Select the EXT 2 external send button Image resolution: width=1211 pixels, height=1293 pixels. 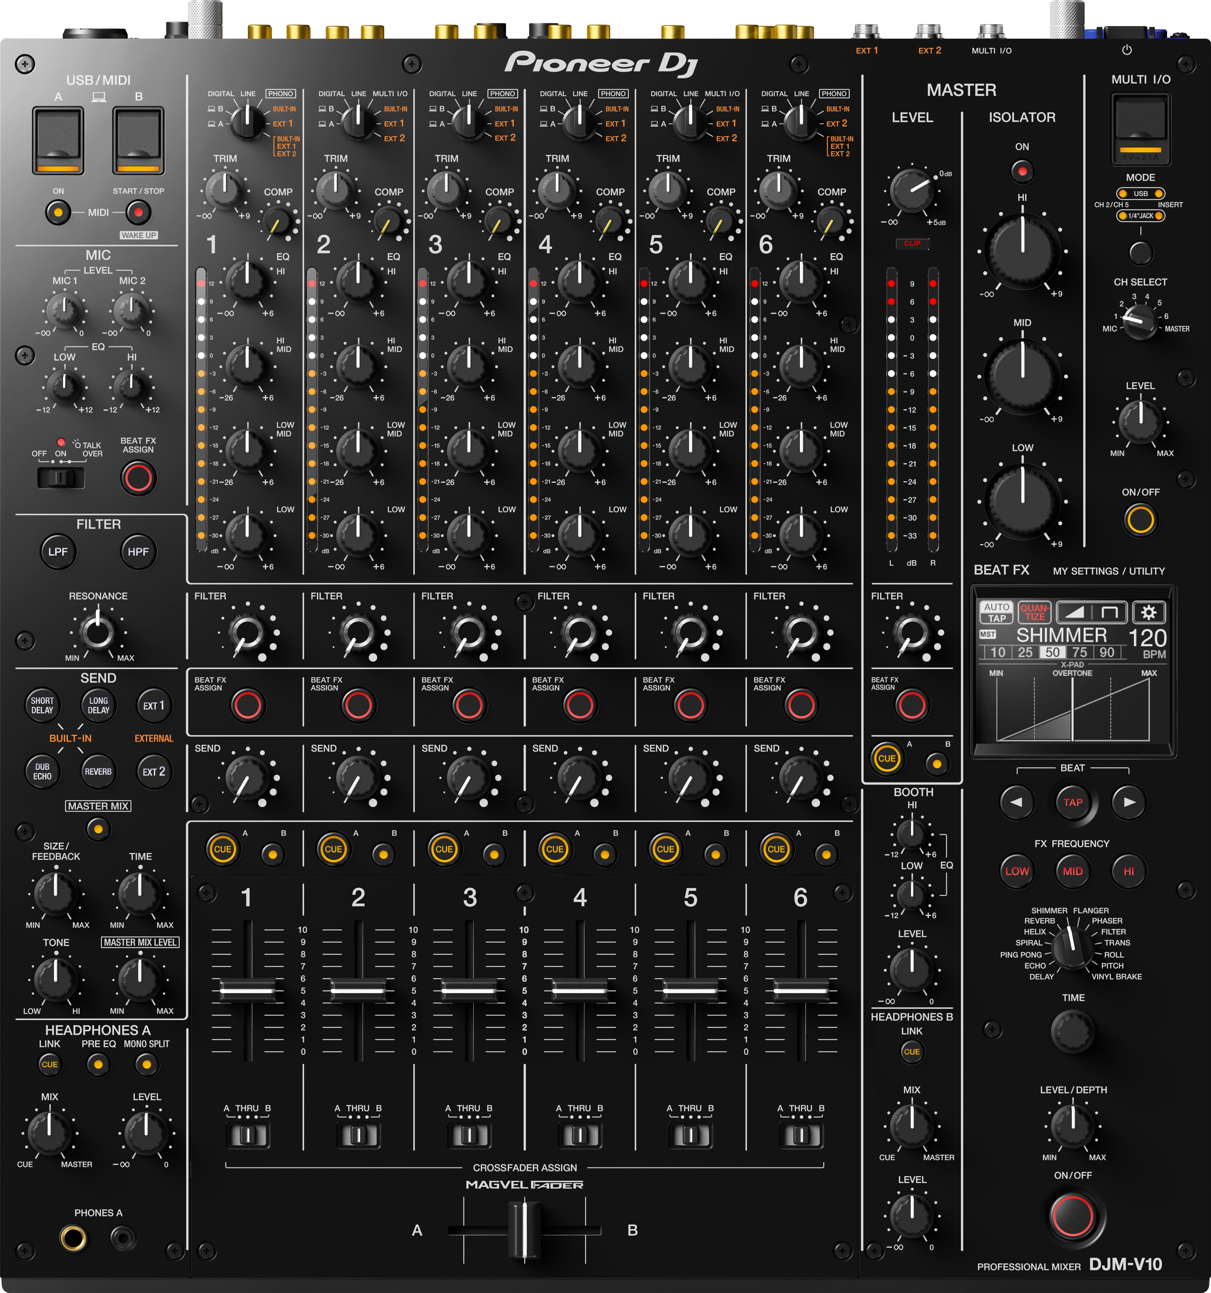click(154, 771)
